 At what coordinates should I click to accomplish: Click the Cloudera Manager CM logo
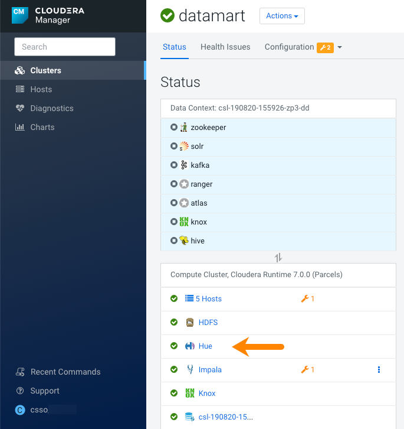19,15
